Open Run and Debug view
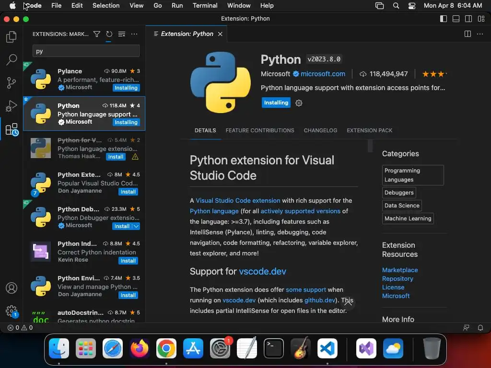This screenshot has height=368, width=491. pos(12,106)
